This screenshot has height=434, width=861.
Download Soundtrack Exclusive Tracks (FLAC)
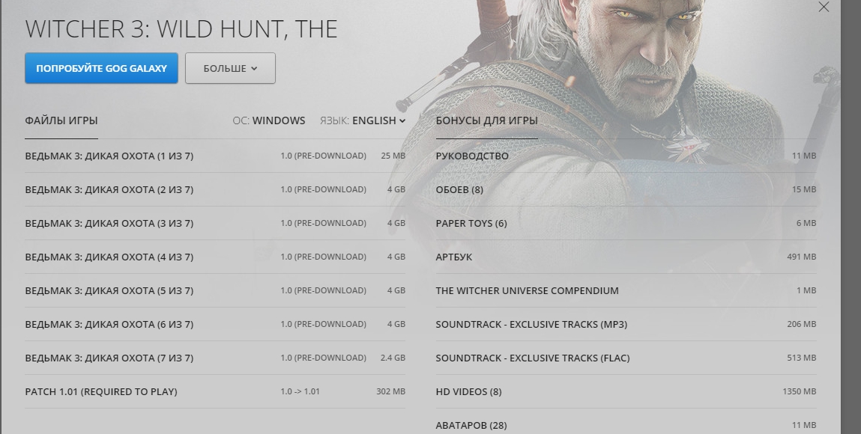[x=533, y=358]
